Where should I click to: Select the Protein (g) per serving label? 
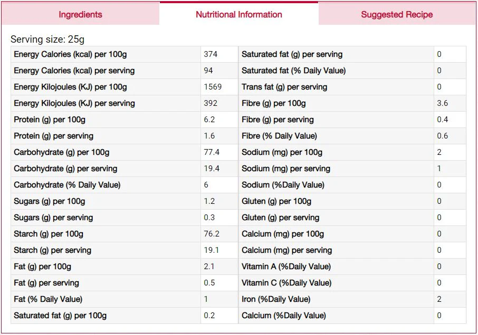click(54, 136)
